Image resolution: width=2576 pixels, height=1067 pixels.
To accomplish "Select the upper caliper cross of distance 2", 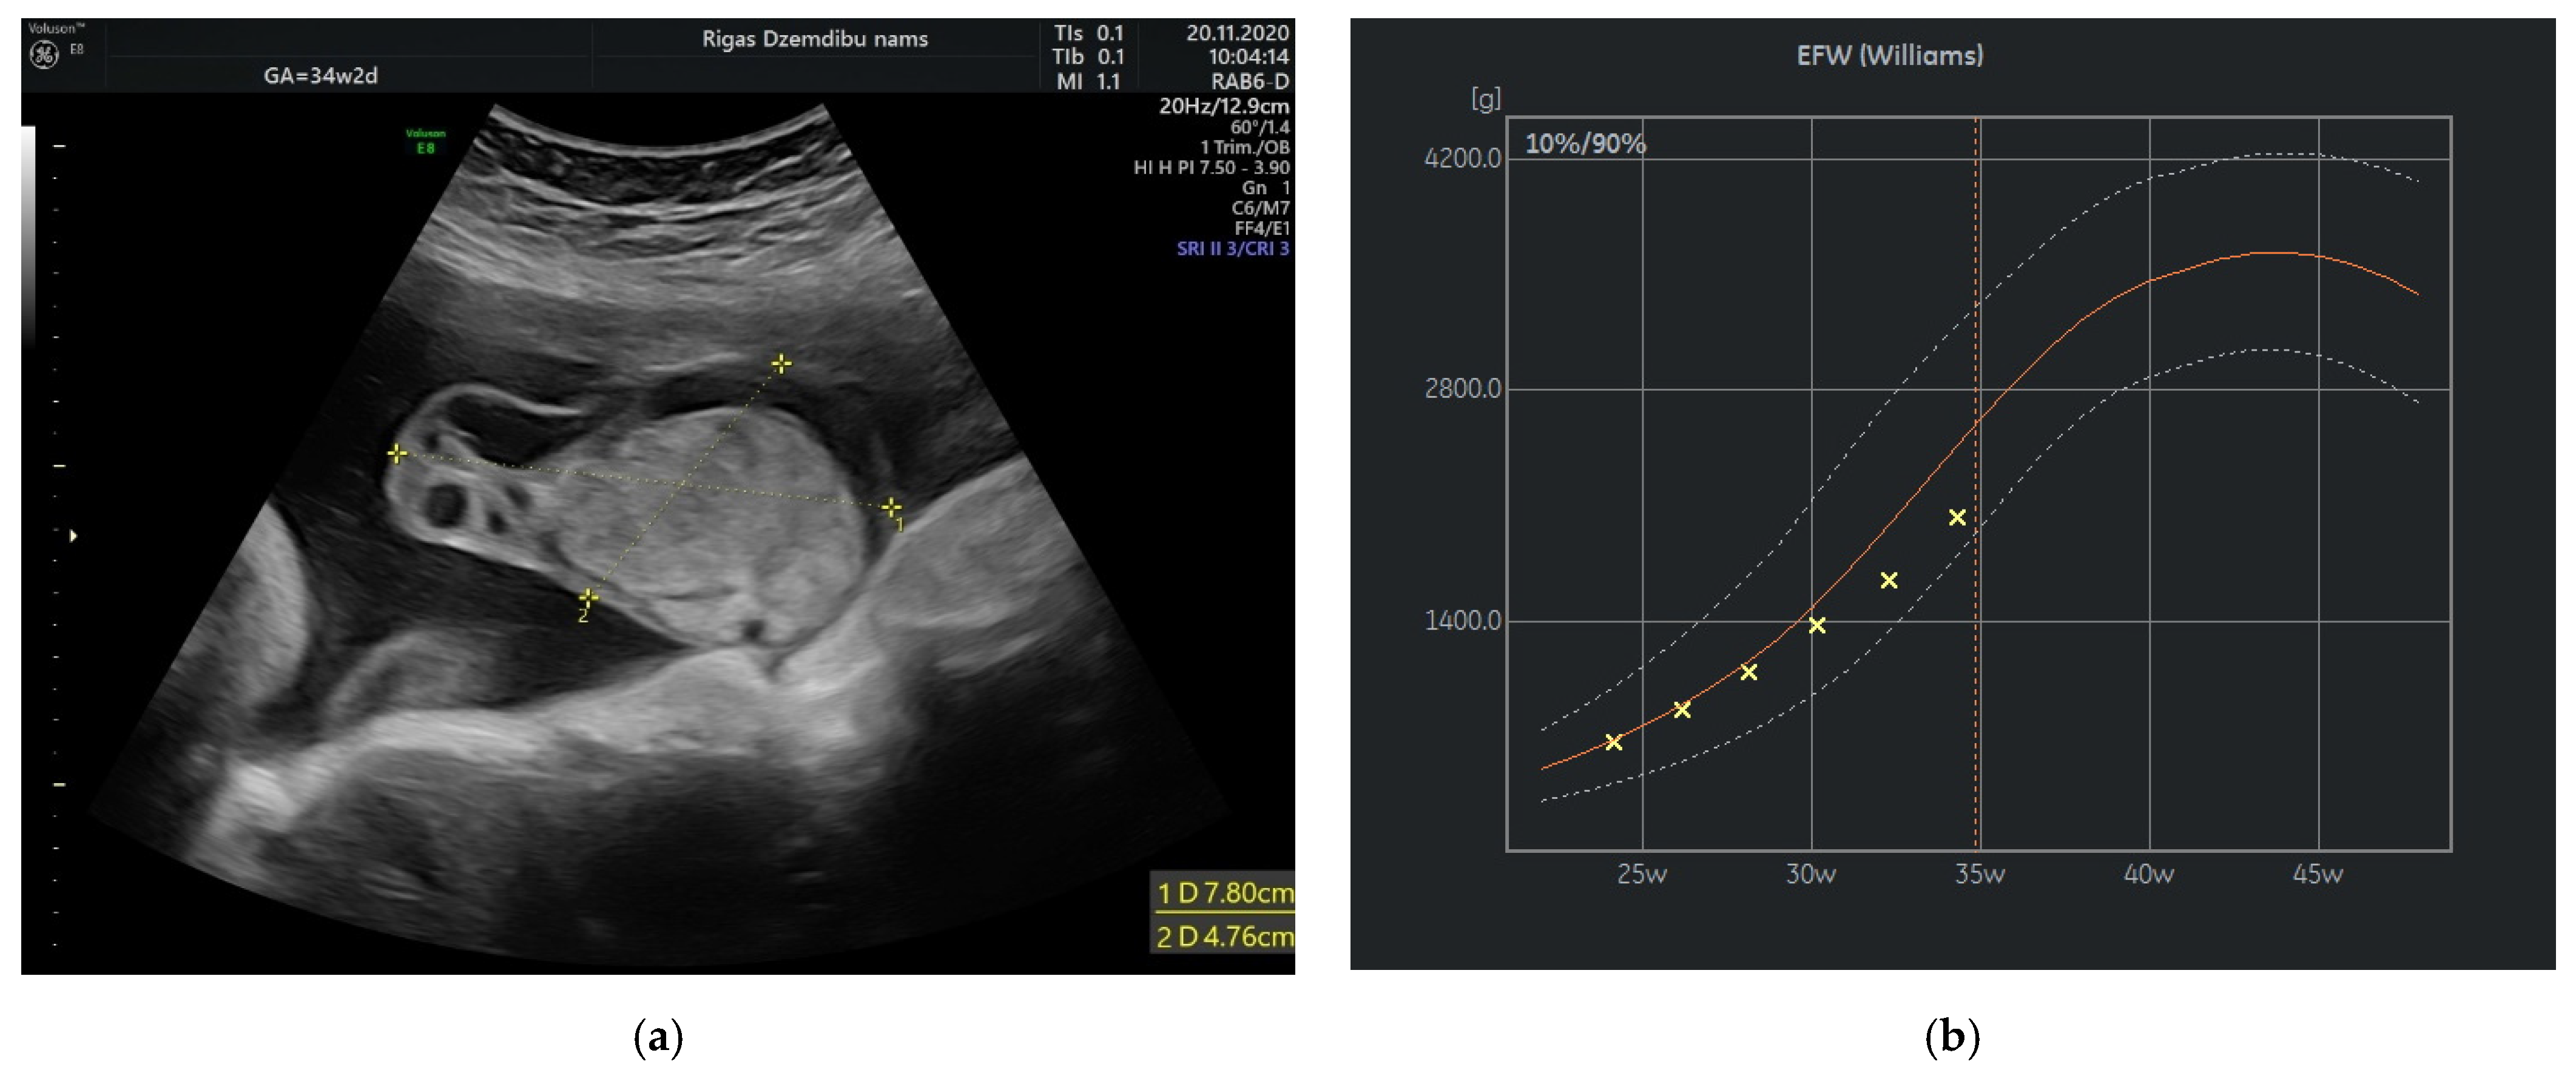I will tap(781, 364).
